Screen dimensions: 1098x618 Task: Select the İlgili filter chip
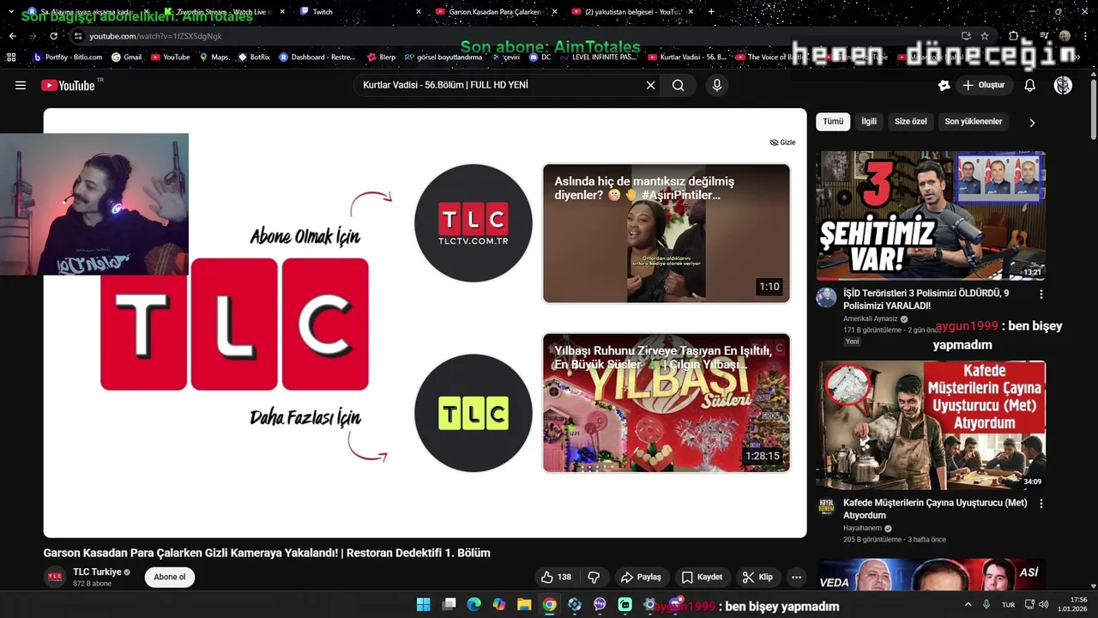[869, 122]
